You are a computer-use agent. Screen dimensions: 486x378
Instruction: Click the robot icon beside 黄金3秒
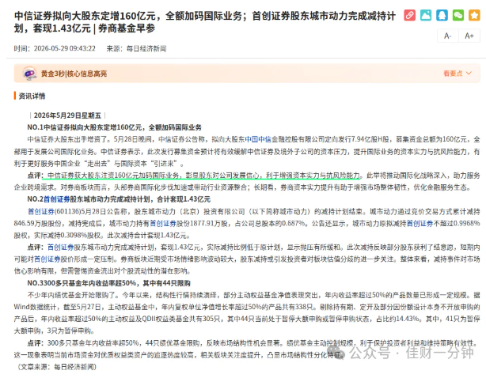(x=30, y=74)
